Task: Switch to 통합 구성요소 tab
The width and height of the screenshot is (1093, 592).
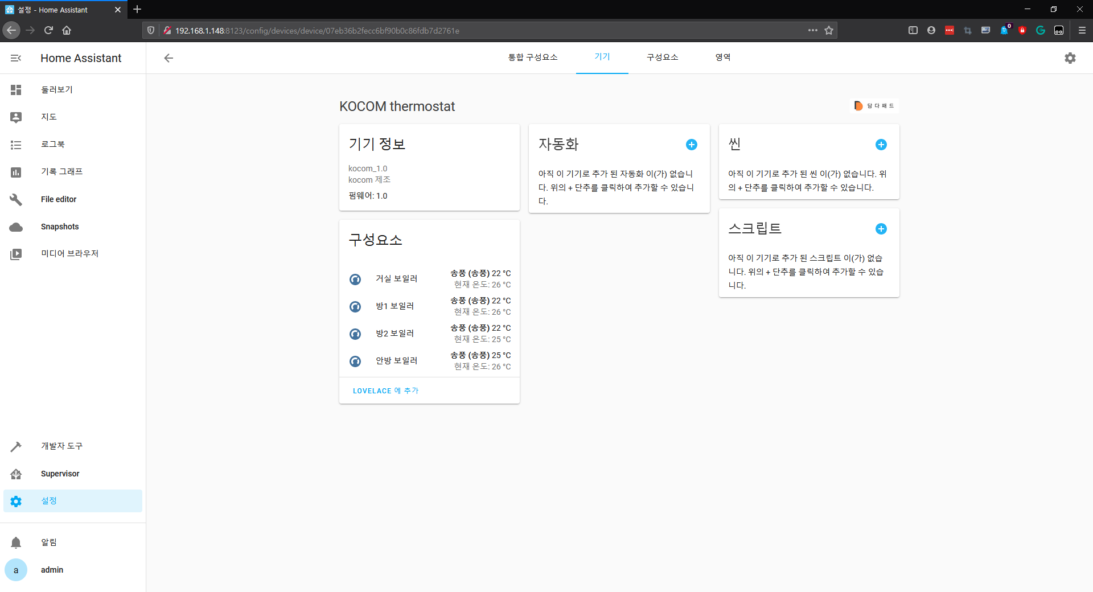Action: pyautogui.click(x=533, y=57)
